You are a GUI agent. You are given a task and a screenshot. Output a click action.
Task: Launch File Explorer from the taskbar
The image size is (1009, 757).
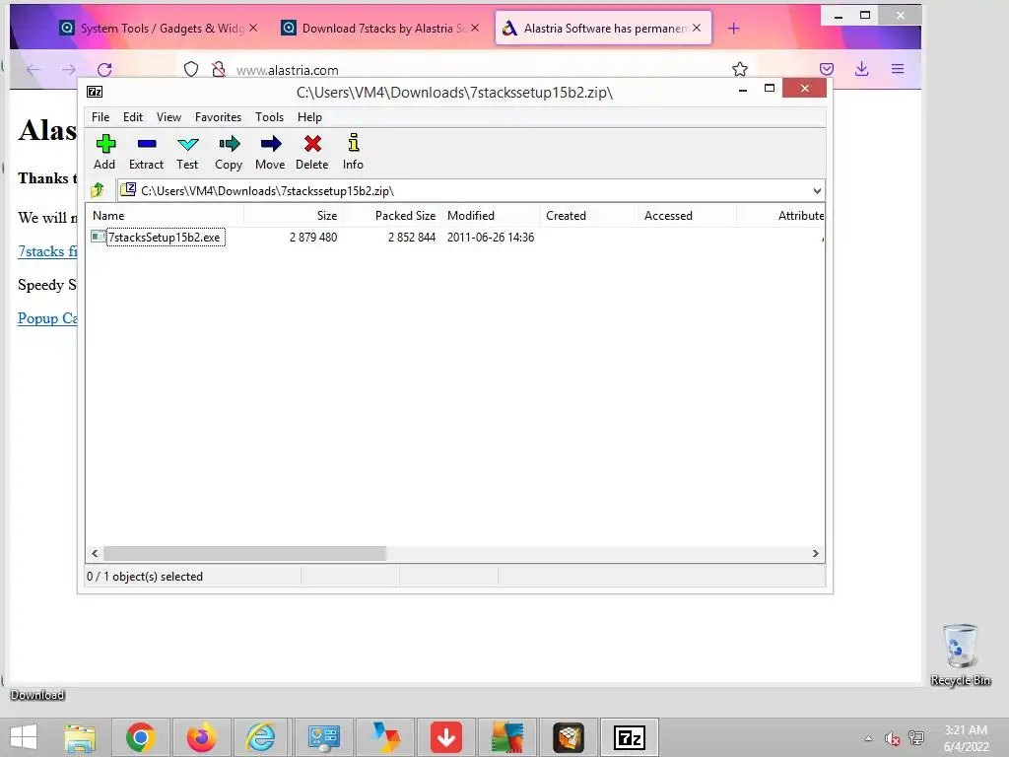tap(80, 737)
